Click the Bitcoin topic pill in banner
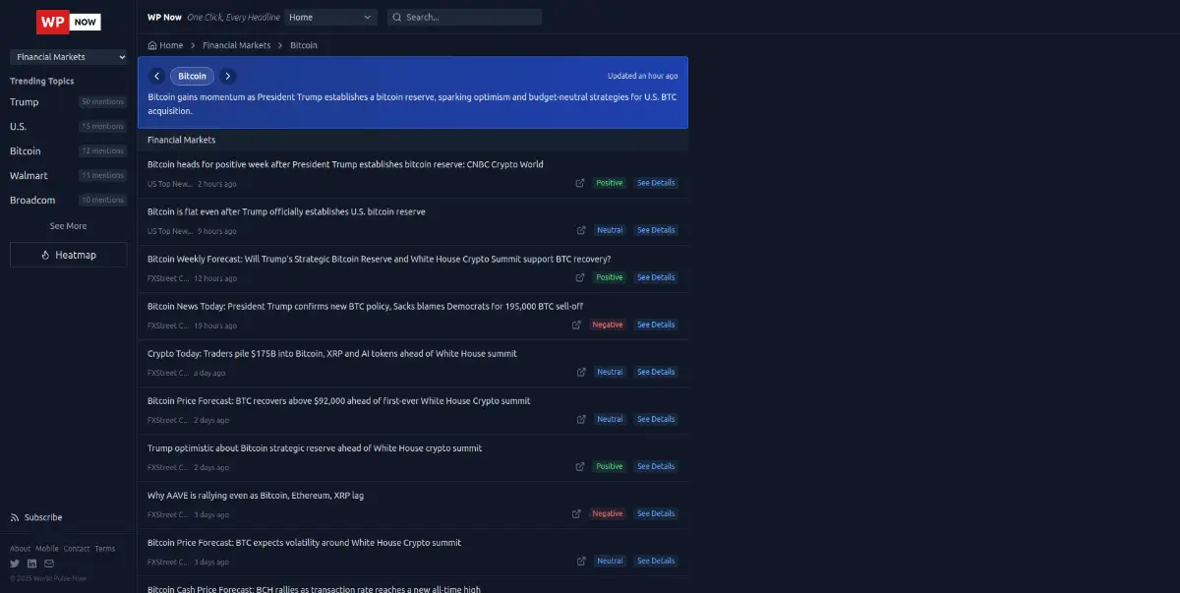1180x593 pixels. 193,76
